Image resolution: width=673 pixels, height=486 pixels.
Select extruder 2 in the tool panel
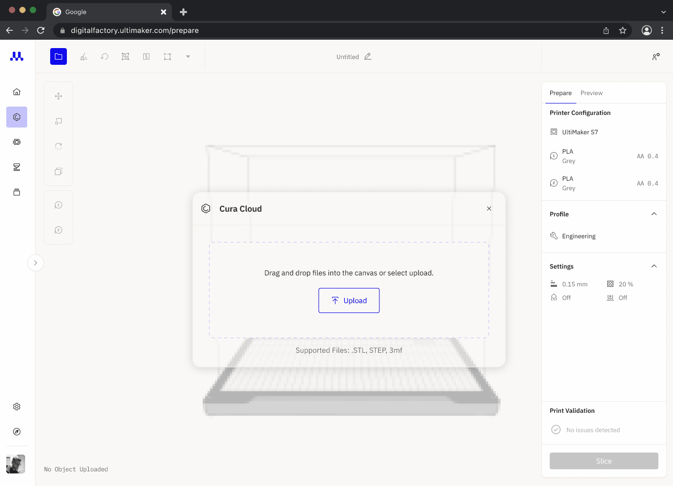point(59,230)
